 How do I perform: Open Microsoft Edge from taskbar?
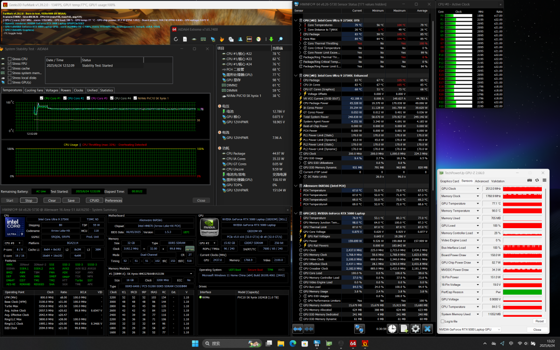click(293, 344)
